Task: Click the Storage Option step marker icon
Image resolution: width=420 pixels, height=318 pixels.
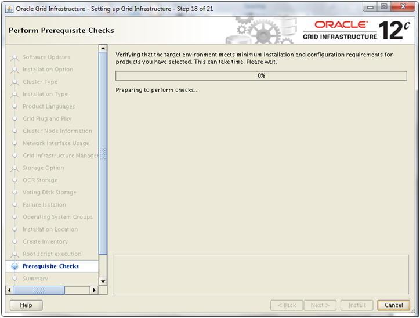Action: (15, 168)
